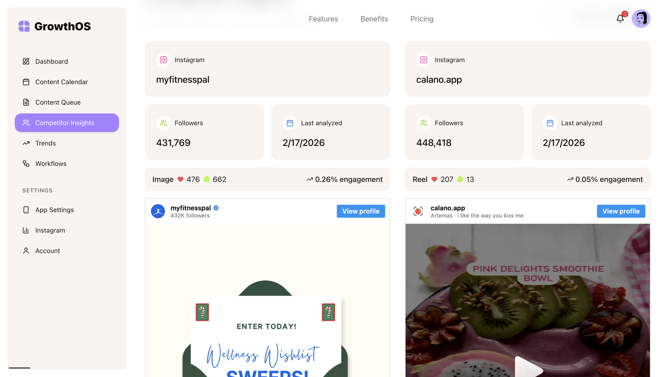Click the Instagram icon on the myfitnesspal card

163,60
